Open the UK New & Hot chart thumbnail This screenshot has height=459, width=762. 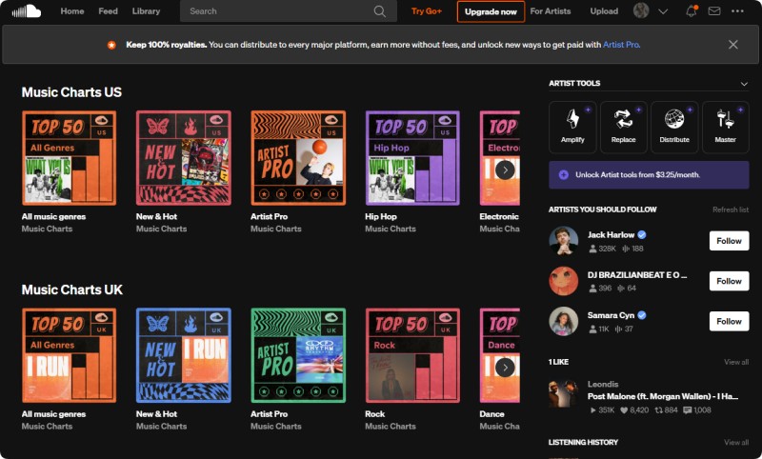(x=184, y=355)
